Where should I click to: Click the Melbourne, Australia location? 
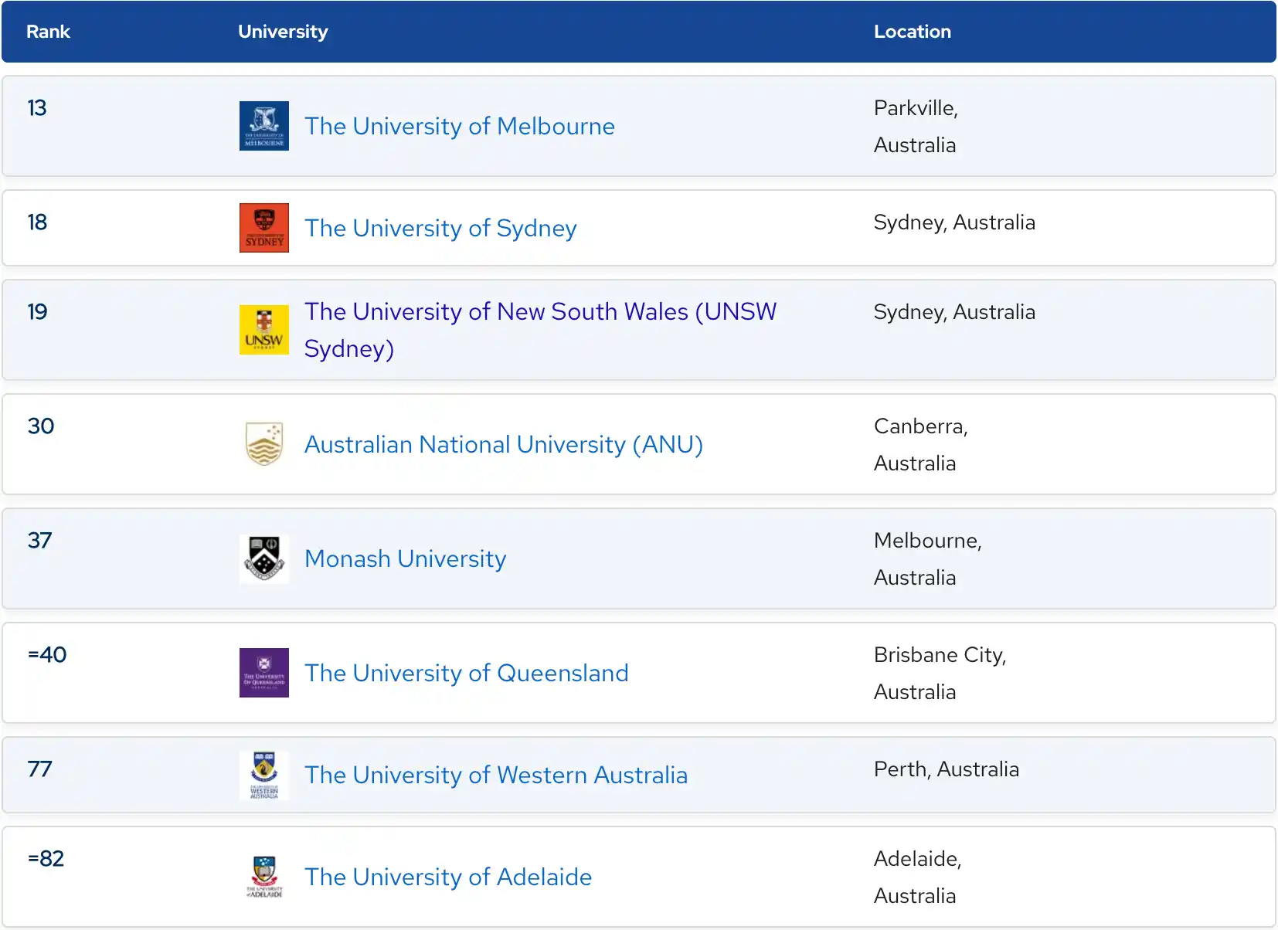click(x=928, y=558)
